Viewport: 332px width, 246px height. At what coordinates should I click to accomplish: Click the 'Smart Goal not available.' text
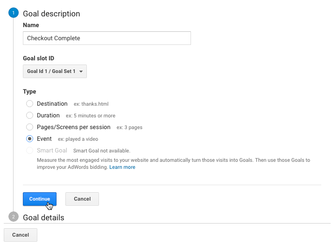pyautogui.click(x=102, y=151)
